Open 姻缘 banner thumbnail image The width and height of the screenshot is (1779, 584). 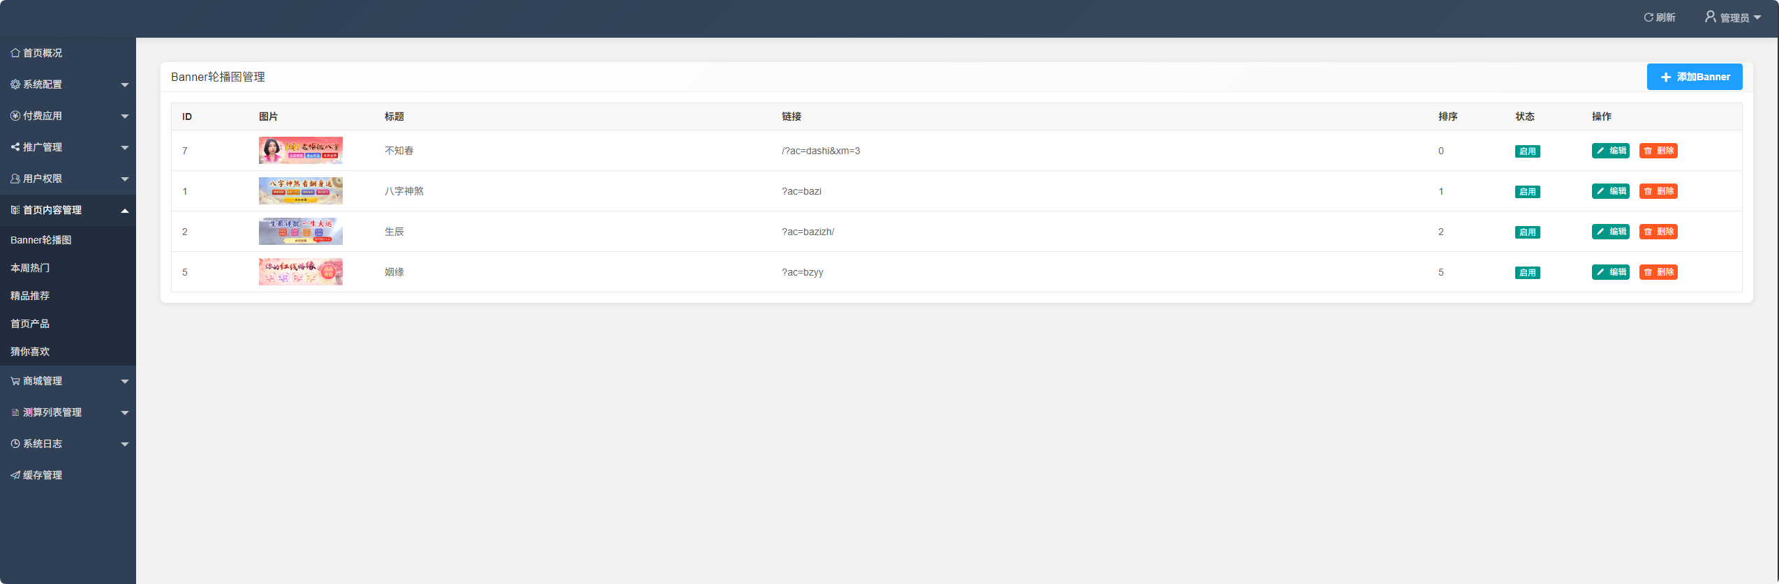tap(301, 272)
